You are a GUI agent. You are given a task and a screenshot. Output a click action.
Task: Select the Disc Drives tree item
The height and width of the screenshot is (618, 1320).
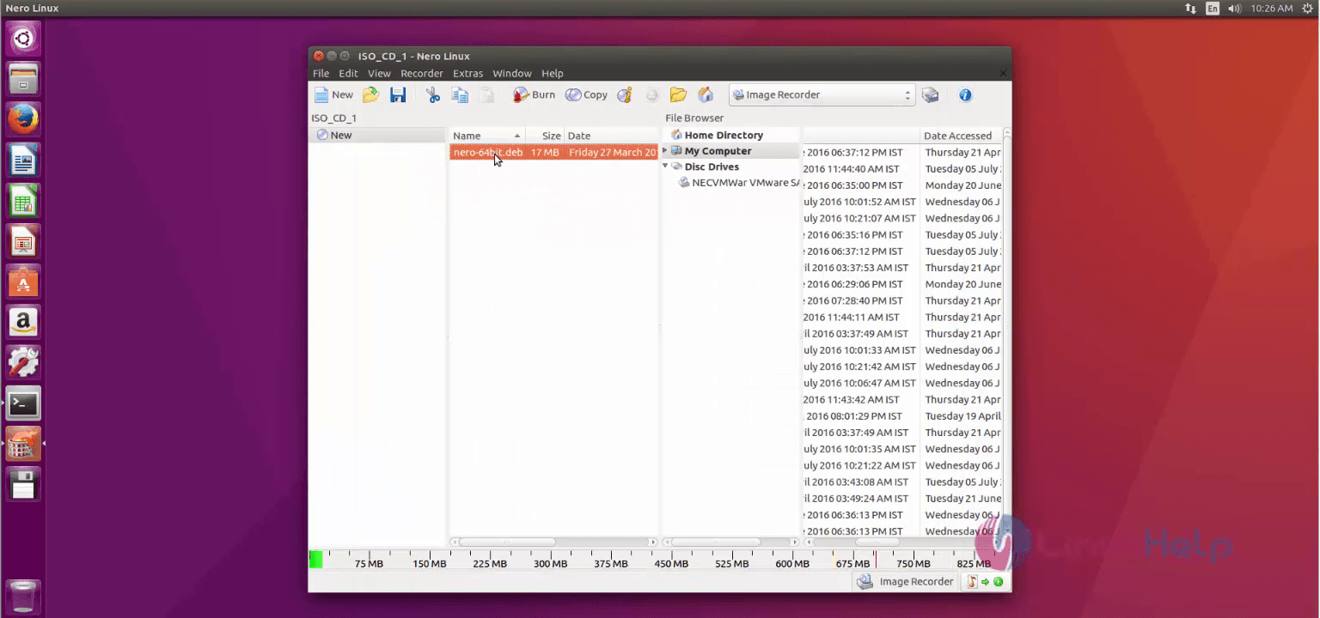[712, 167]
